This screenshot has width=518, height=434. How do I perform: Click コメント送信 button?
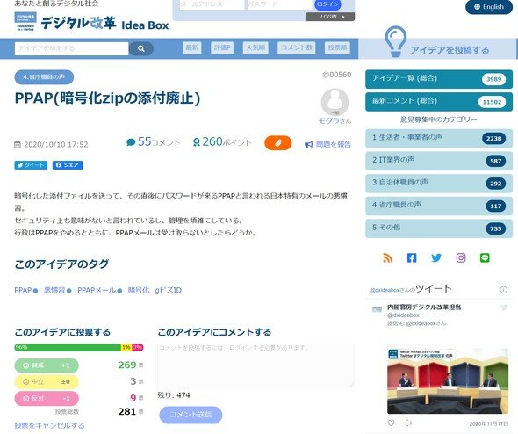191,415
